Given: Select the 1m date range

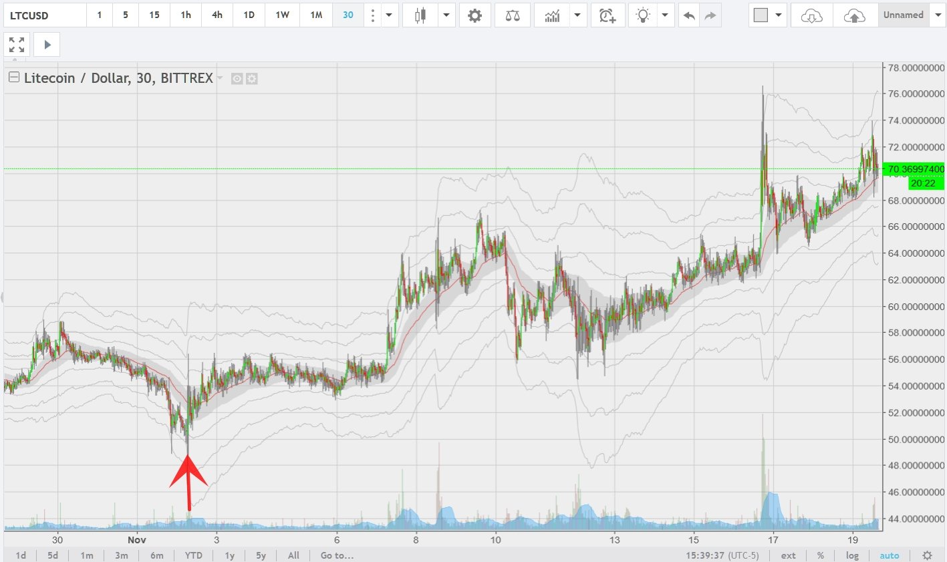Looking at the screenshot, I should 87,555.
